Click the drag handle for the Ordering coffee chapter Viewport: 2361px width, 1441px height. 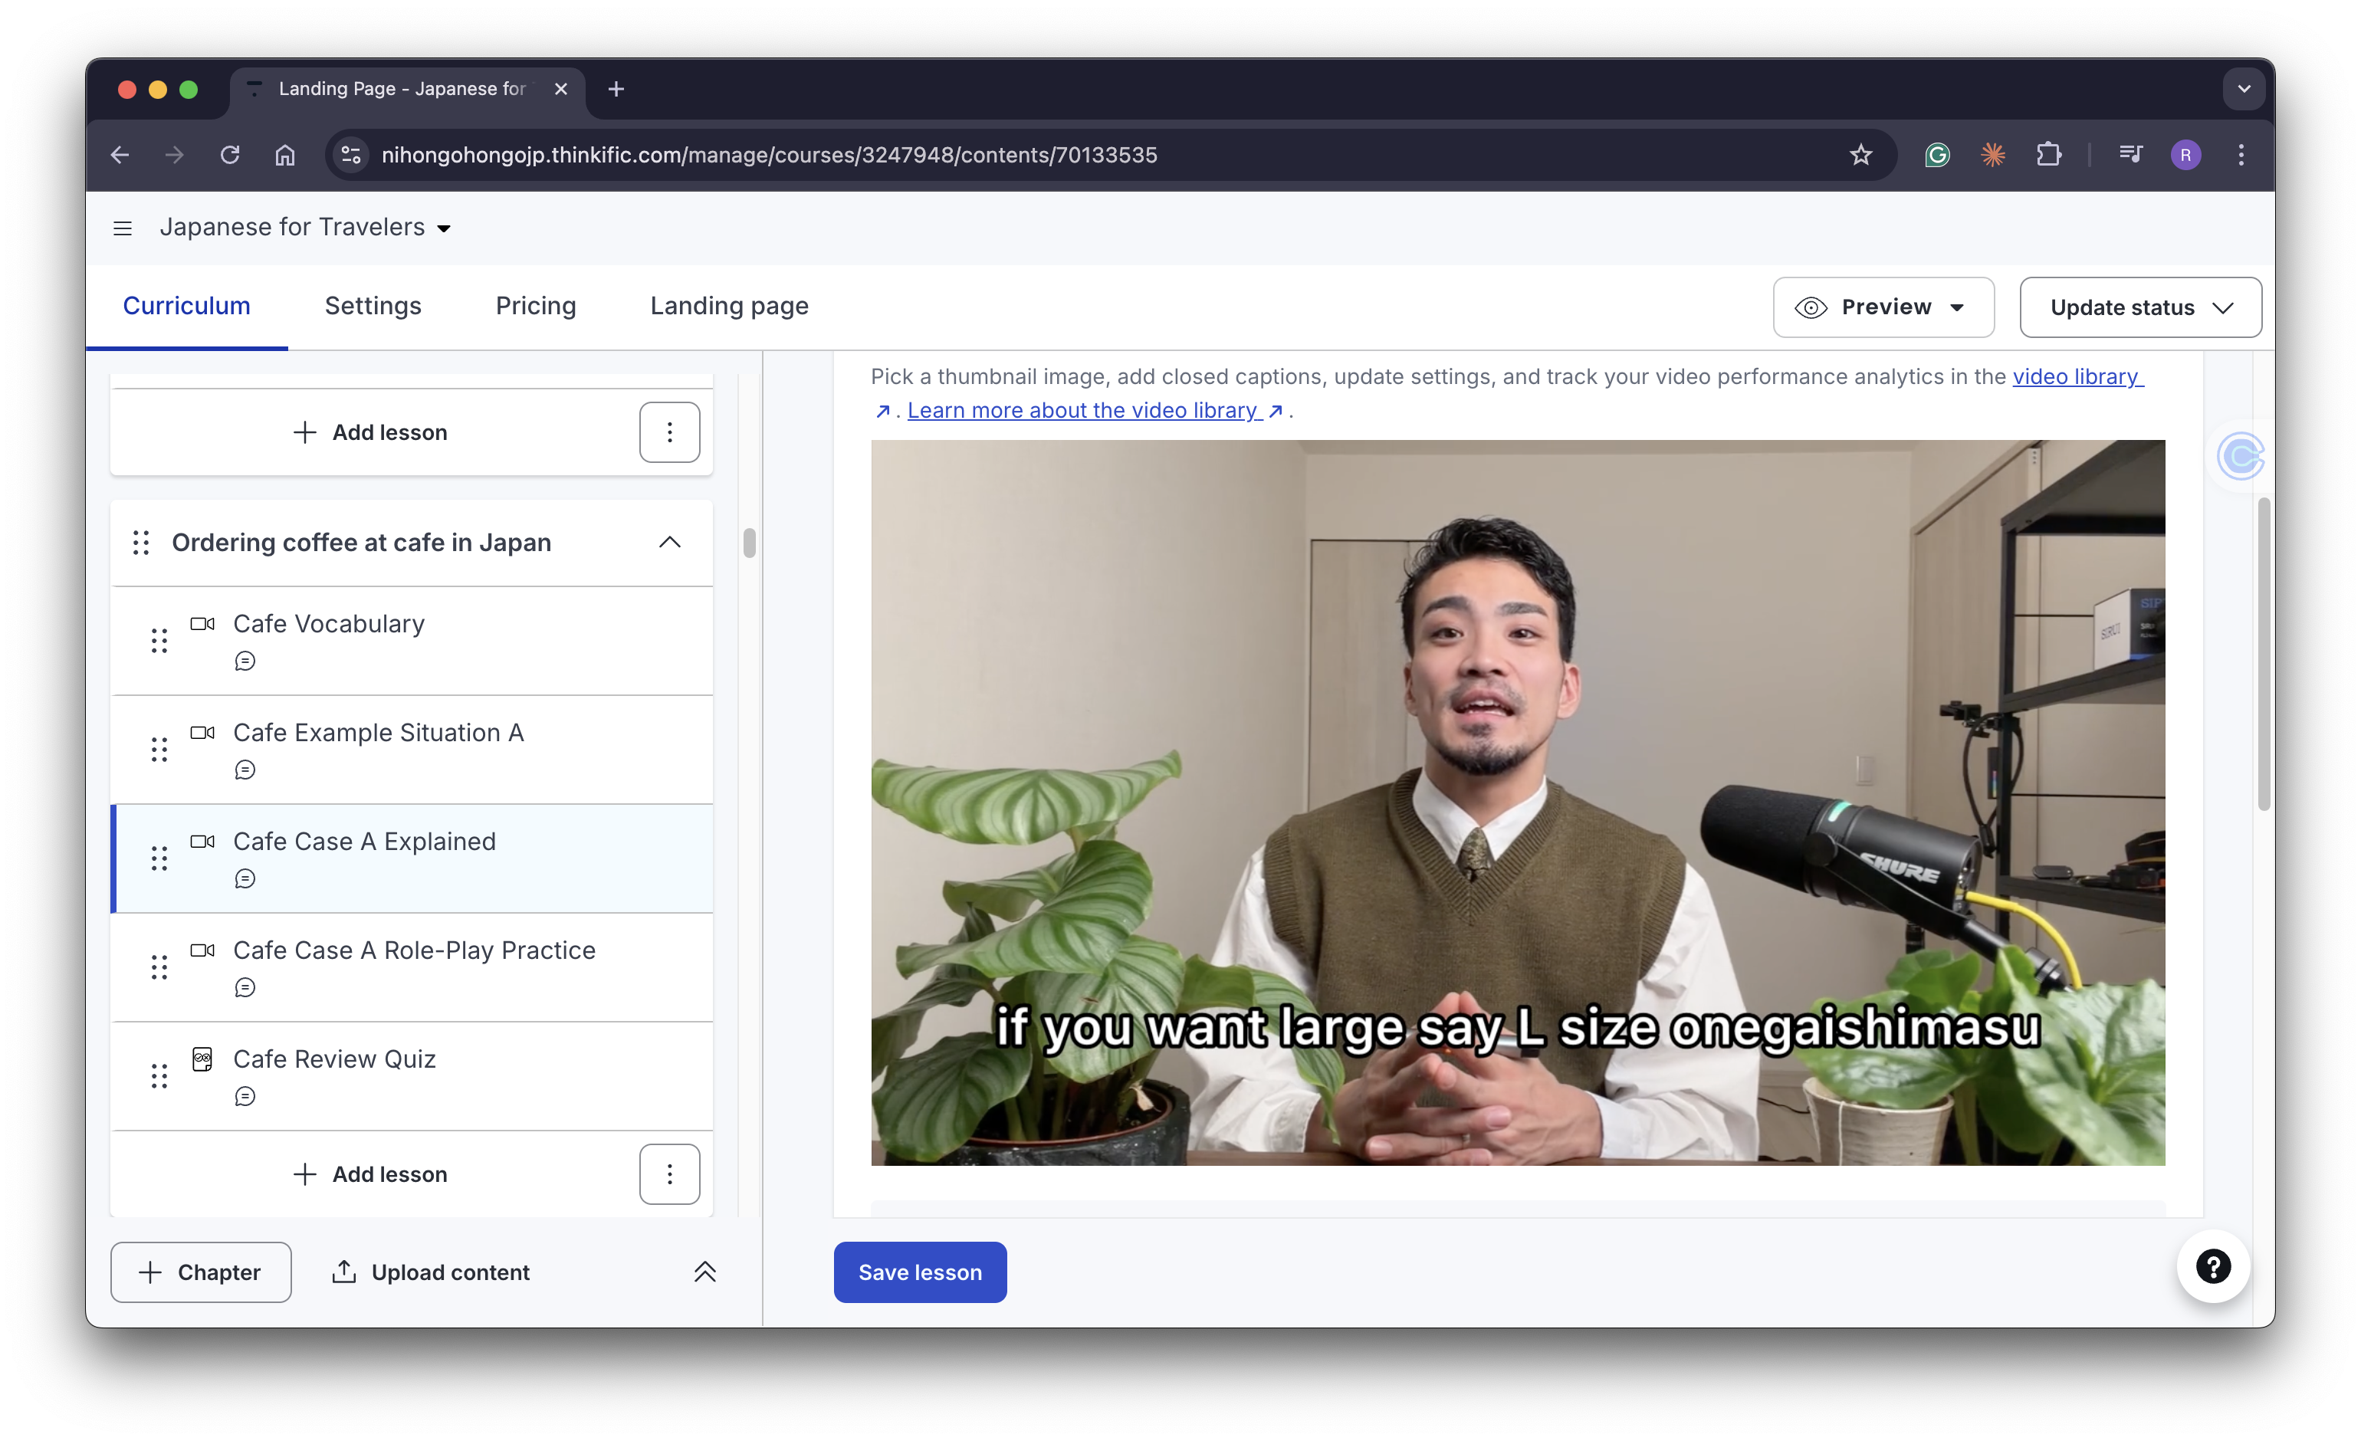(x=141, y=543)
